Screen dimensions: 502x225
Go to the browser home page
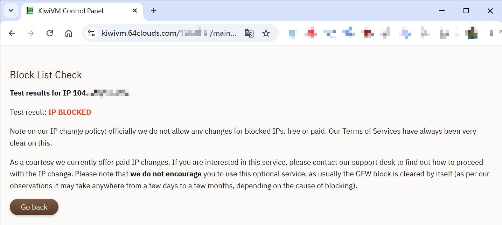[x=69, y=33]
